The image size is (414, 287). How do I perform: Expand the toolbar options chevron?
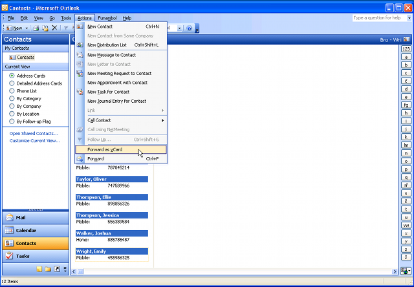(197, 28)
